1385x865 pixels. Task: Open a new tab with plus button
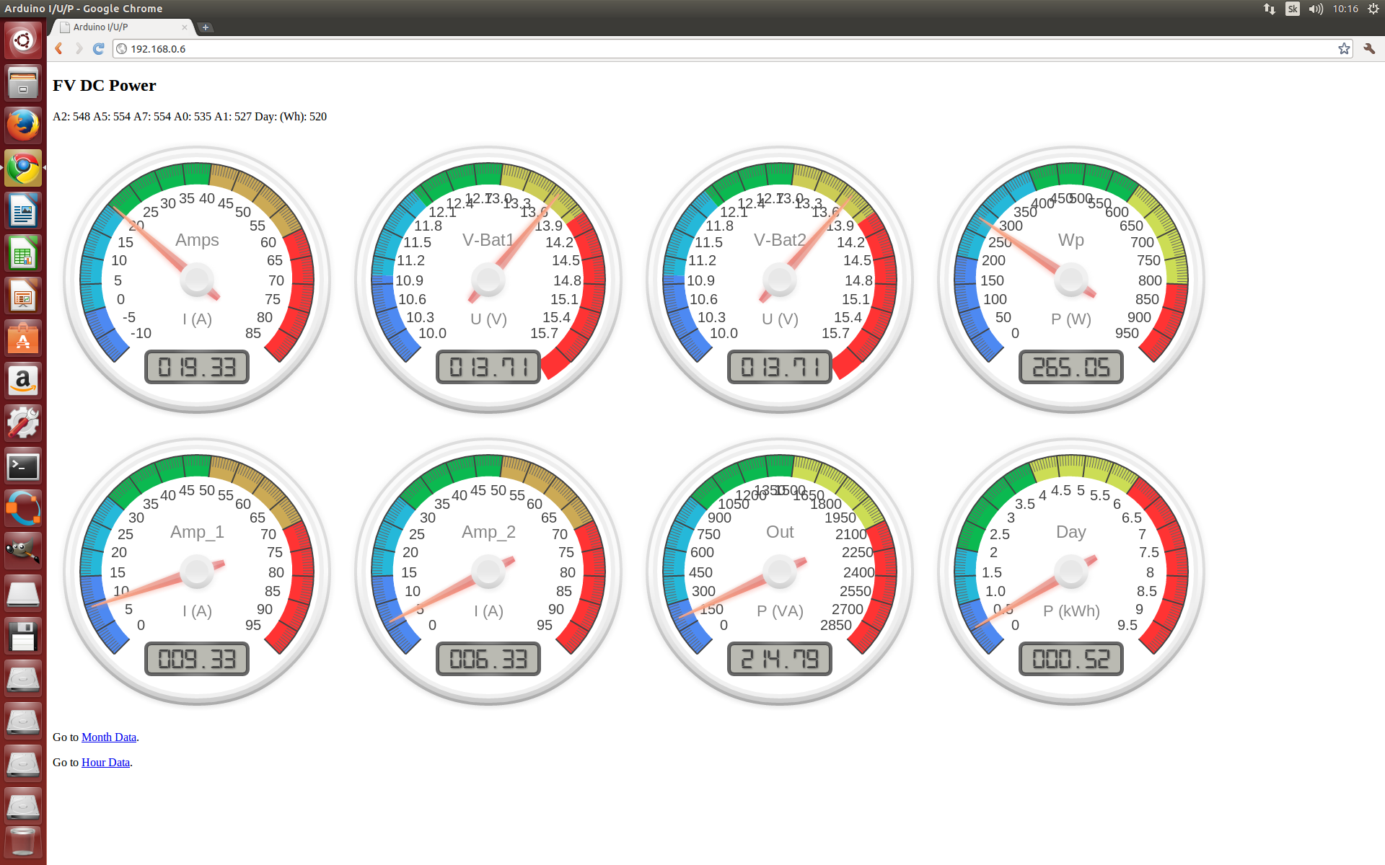206,27
